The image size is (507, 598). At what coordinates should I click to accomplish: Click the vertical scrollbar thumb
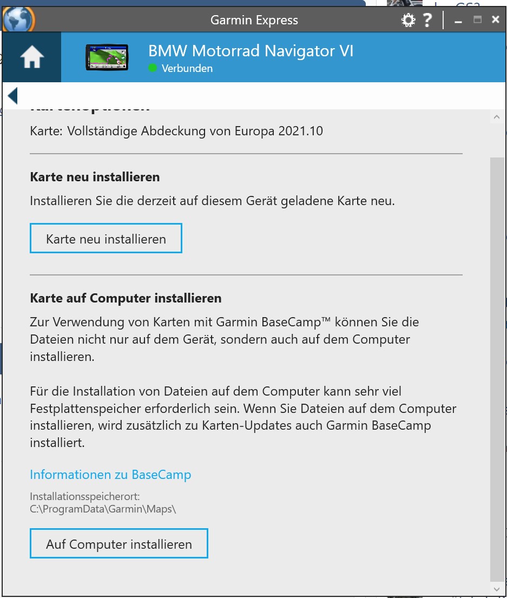(496, 368)
